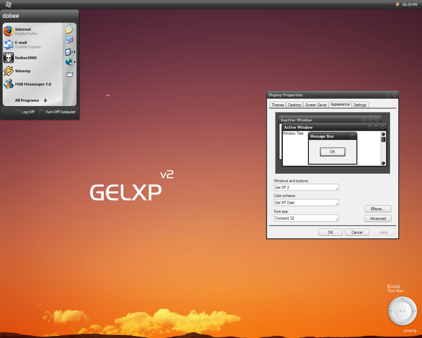Click the Taxi Man track title

tap(395, 291)
